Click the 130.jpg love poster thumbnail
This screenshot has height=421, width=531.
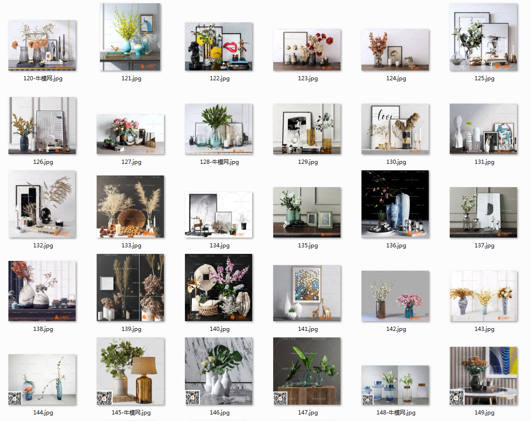(395, 129)
